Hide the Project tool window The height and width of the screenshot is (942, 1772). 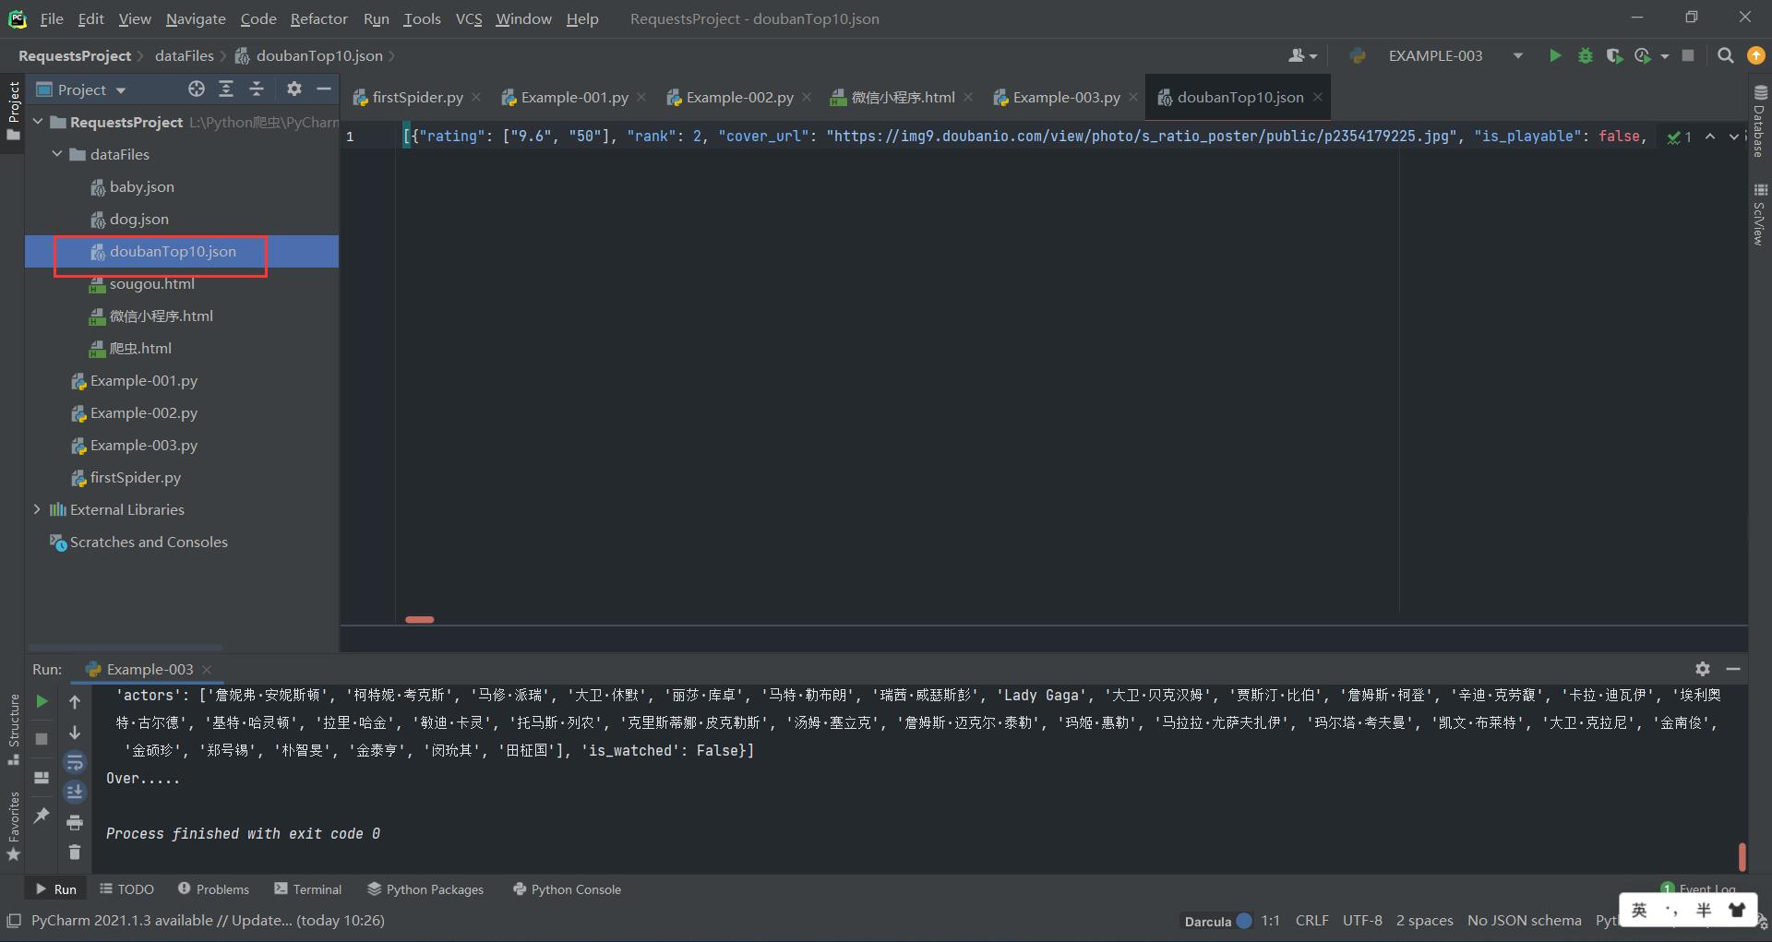323,89
